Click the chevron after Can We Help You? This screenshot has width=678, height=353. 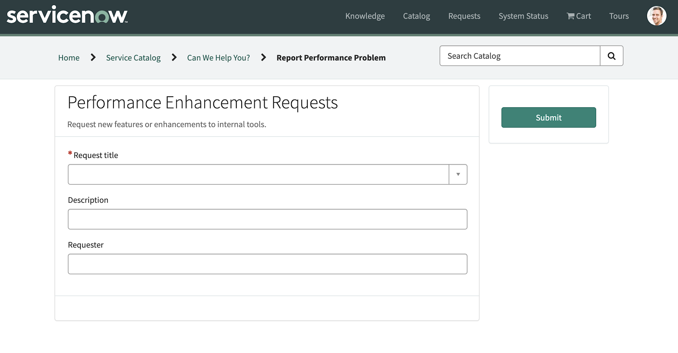pos(263,57)
